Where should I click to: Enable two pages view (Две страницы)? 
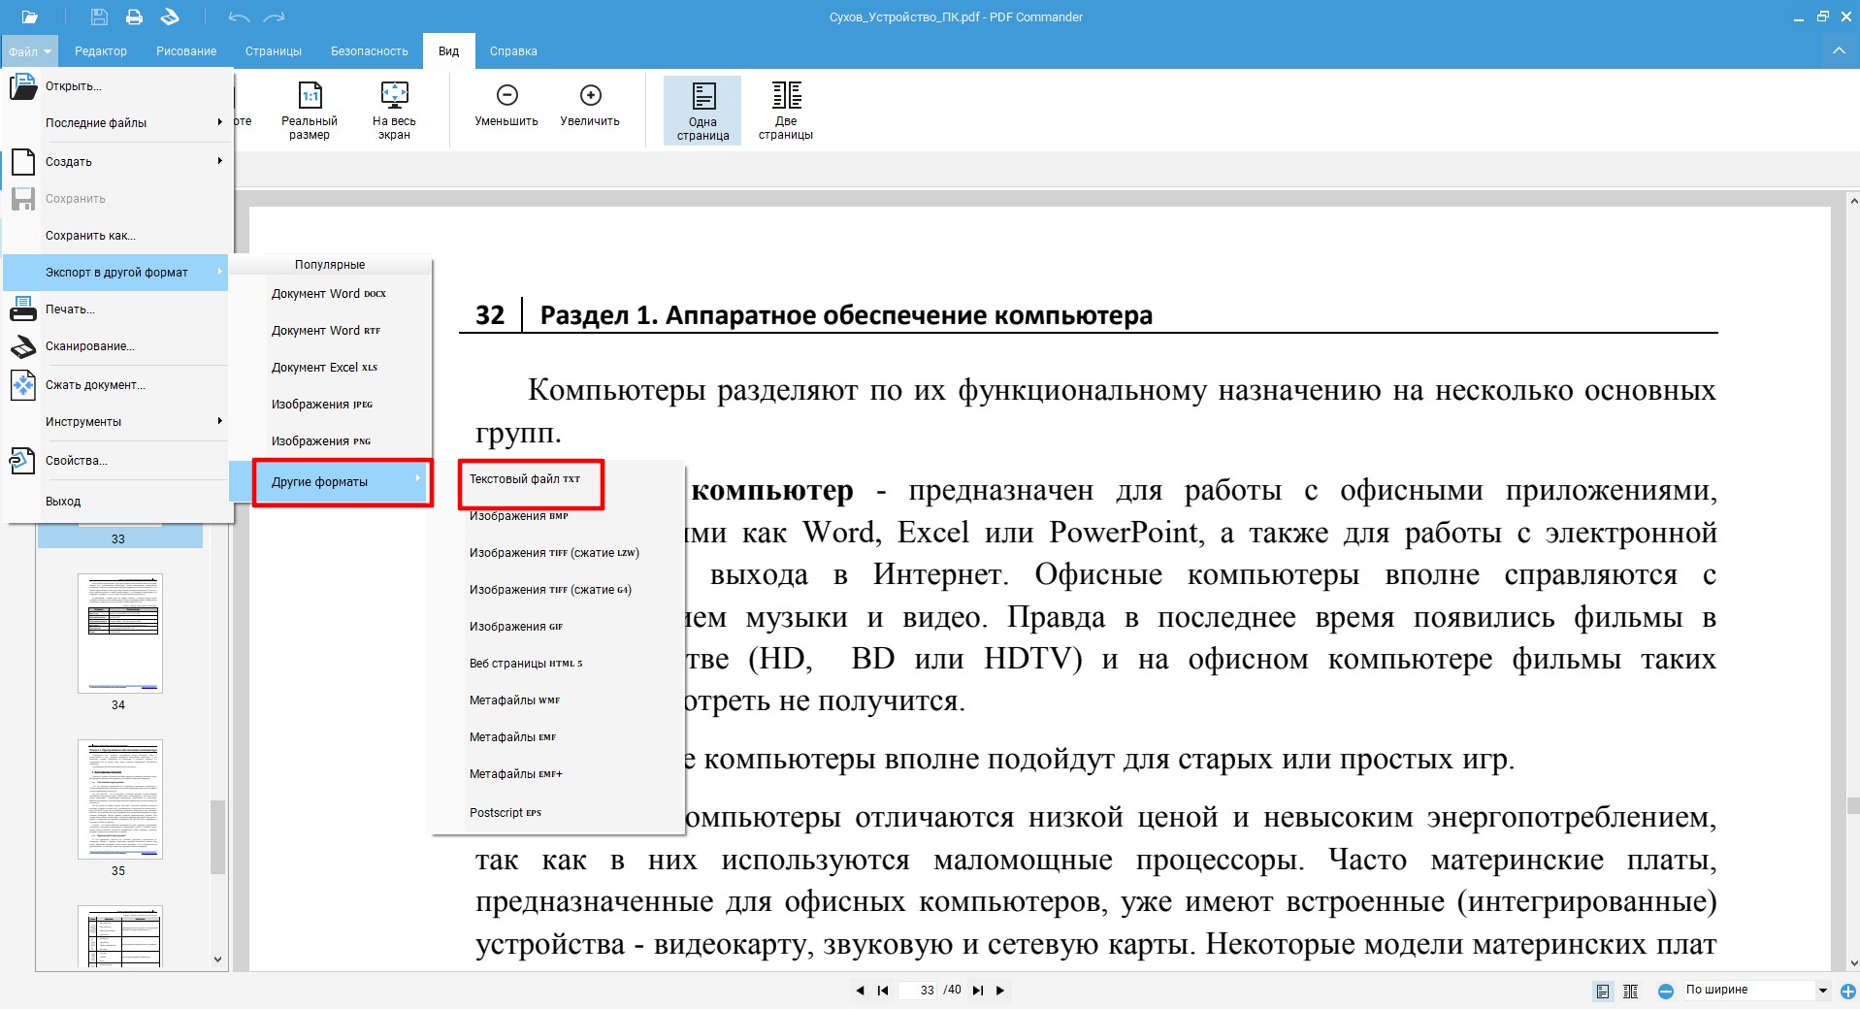(786, 111)
